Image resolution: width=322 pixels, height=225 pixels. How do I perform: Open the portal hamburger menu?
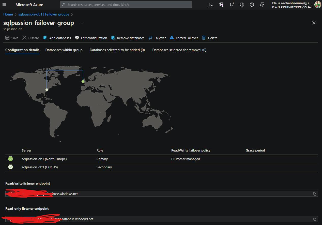pyautogui.click(x=4, y=5)
